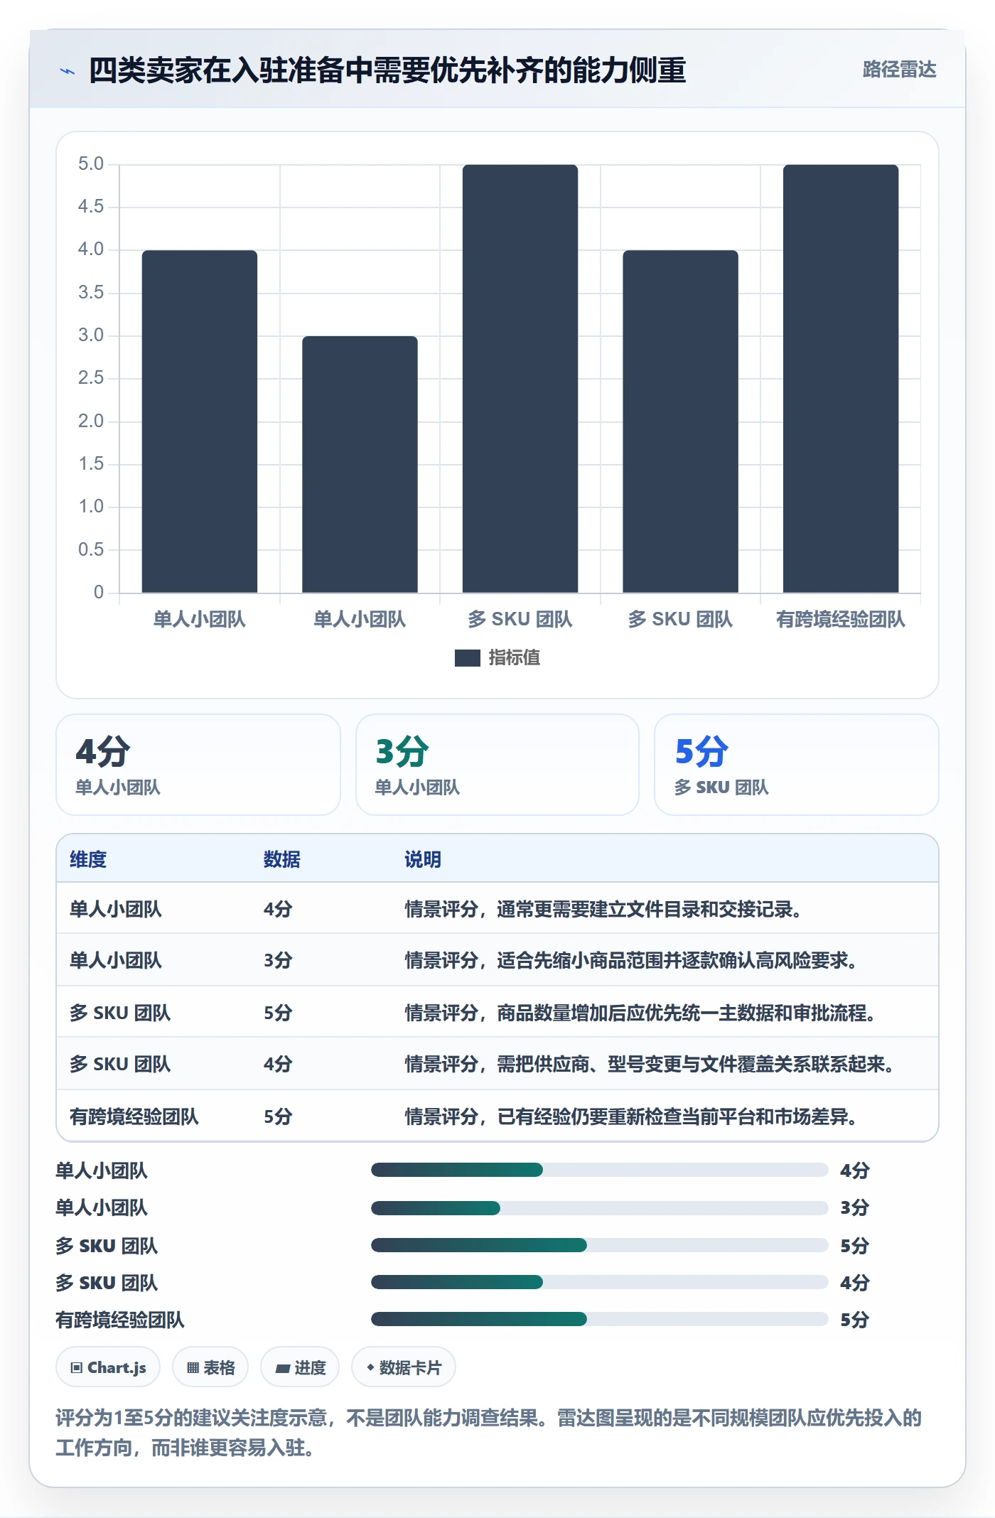The image size is (995, 1518).
Task: Click the 单人小团队 3分 progress bar
Action: tap(600, 1207)
